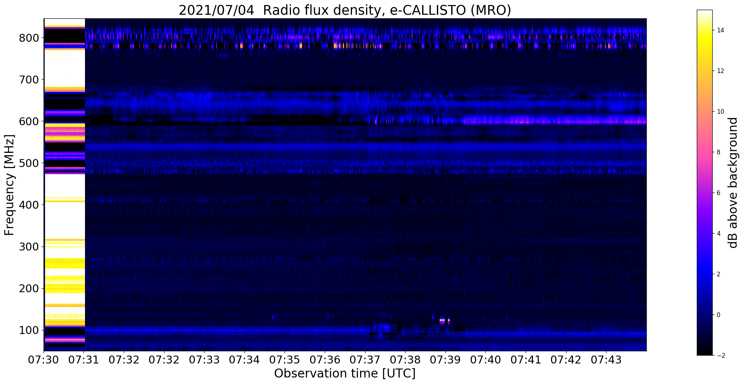Click the 'Observation time [UTC]' x-axis label

[x=345, y=374]
